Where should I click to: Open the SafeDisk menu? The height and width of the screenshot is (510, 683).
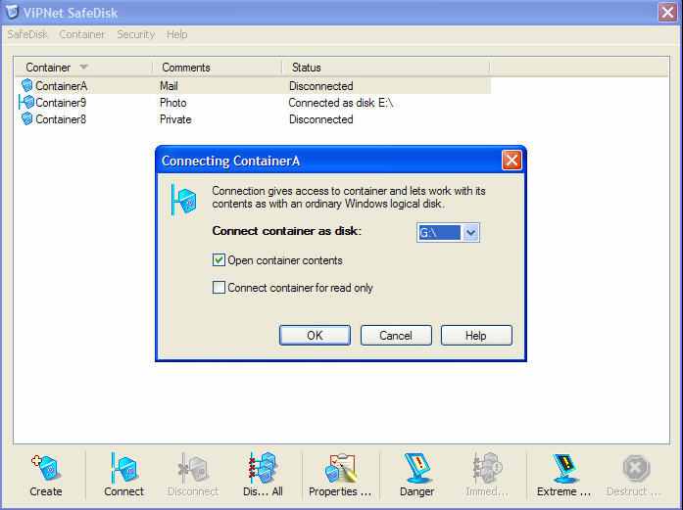pos(27,34)
